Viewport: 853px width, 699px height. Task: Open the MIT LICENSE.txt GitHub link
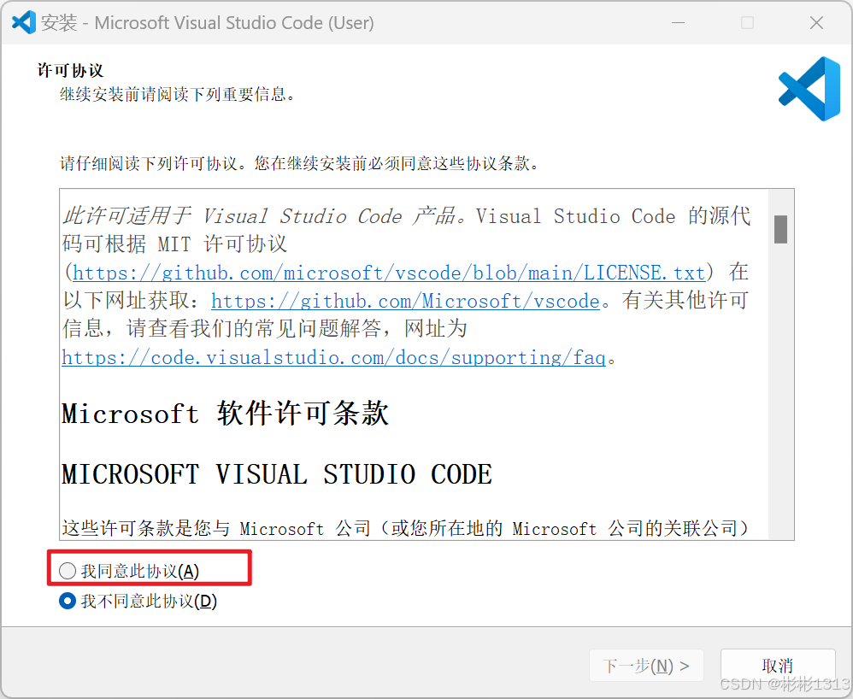pyautogui.click(x=389, y=273)
